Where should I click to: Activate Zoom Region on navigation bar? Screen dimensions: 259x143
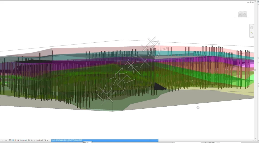tap(252, 33)
